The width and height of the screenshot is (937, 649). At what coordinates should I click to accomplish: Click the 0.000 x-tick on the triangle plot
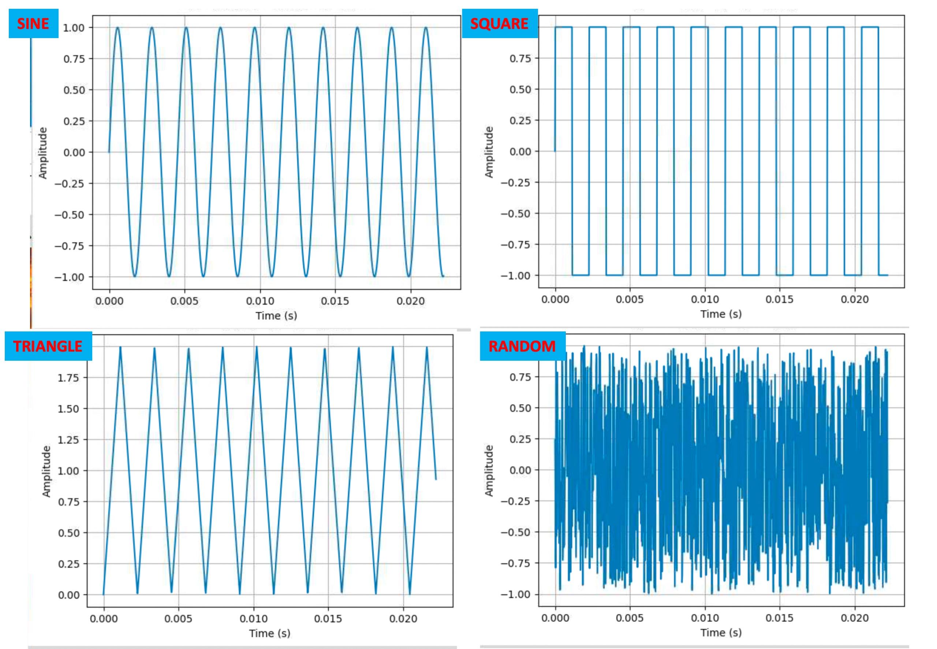pos(104,619)
